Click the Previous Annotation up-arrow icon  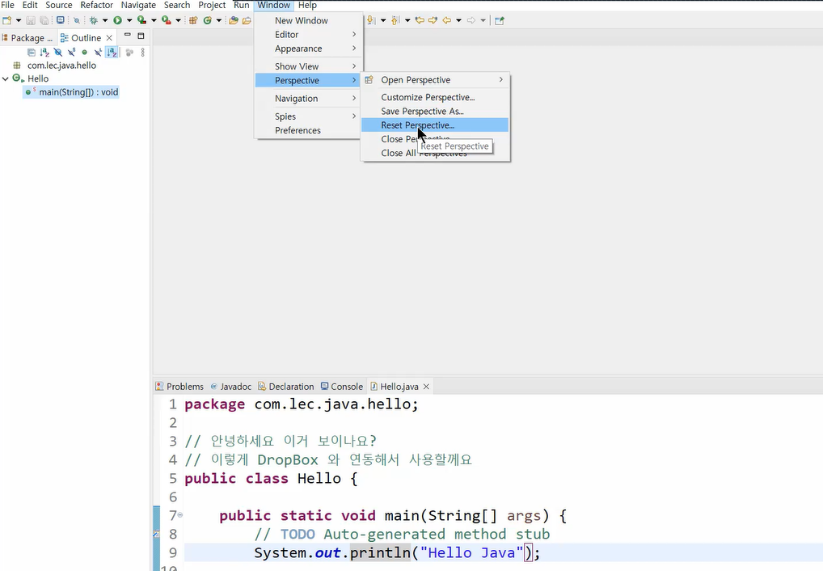(x=395, y=20)
